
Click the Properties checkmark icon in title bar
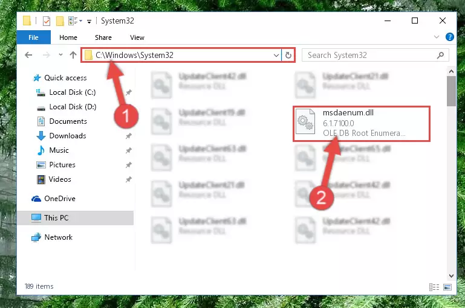coord(47,21)
